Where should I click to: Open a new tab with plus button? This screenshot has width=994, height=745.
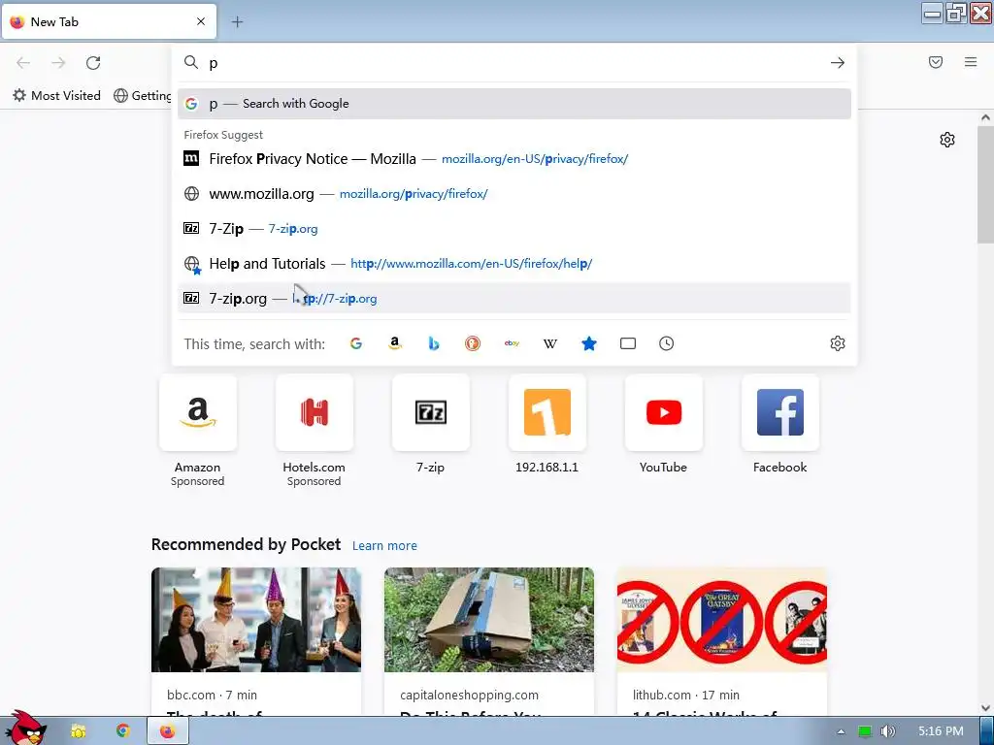237,22
